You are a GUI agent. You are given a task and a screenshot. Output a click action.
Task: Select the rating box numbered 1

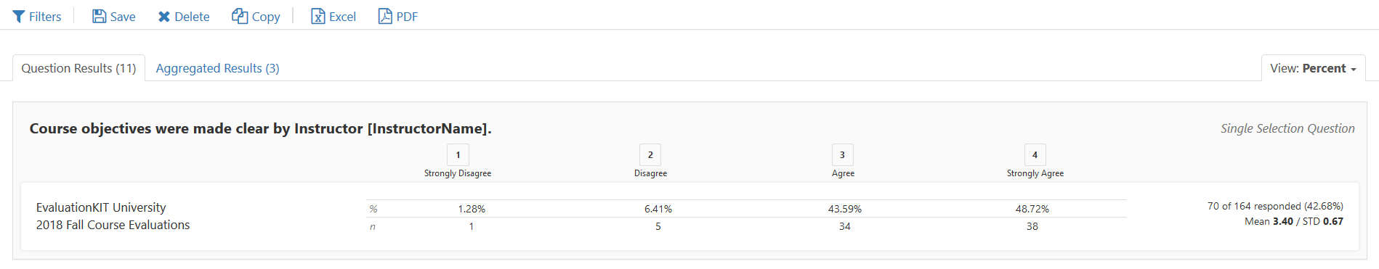point(458,154)
